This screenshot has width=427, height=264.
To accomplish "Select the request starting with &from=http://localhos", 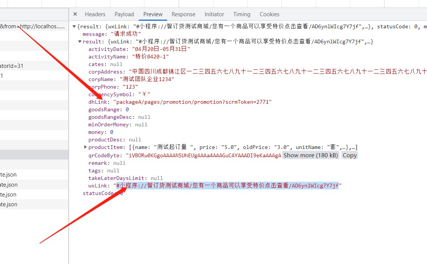I will click(x=33, y=26).
